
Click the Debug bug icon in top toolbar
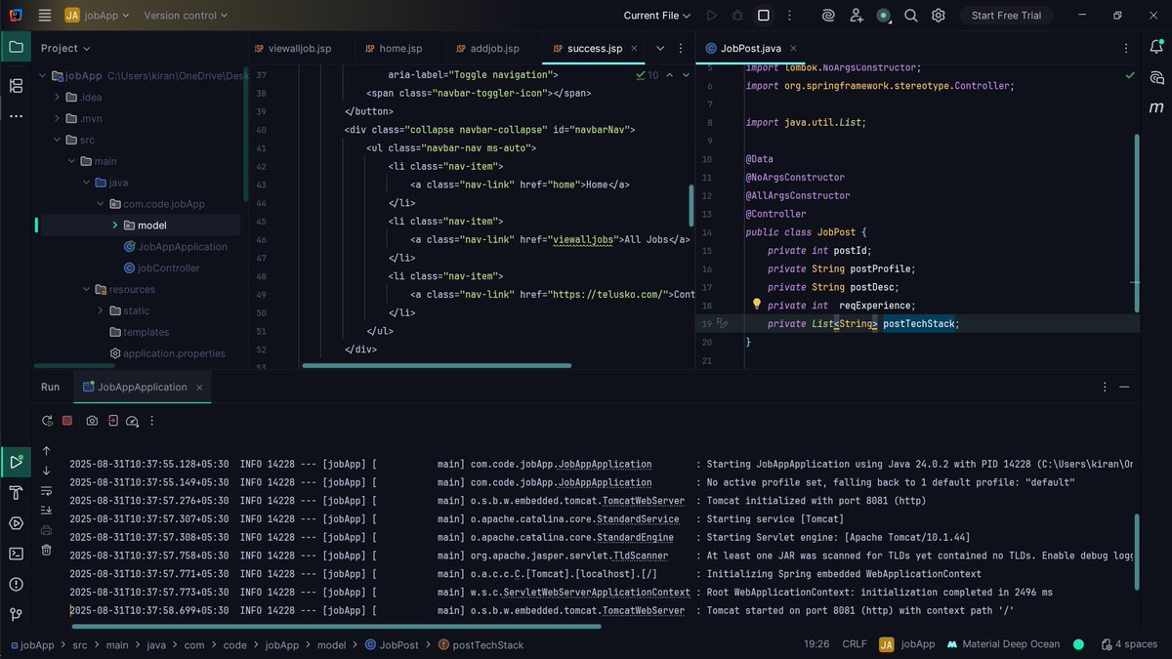737,16
